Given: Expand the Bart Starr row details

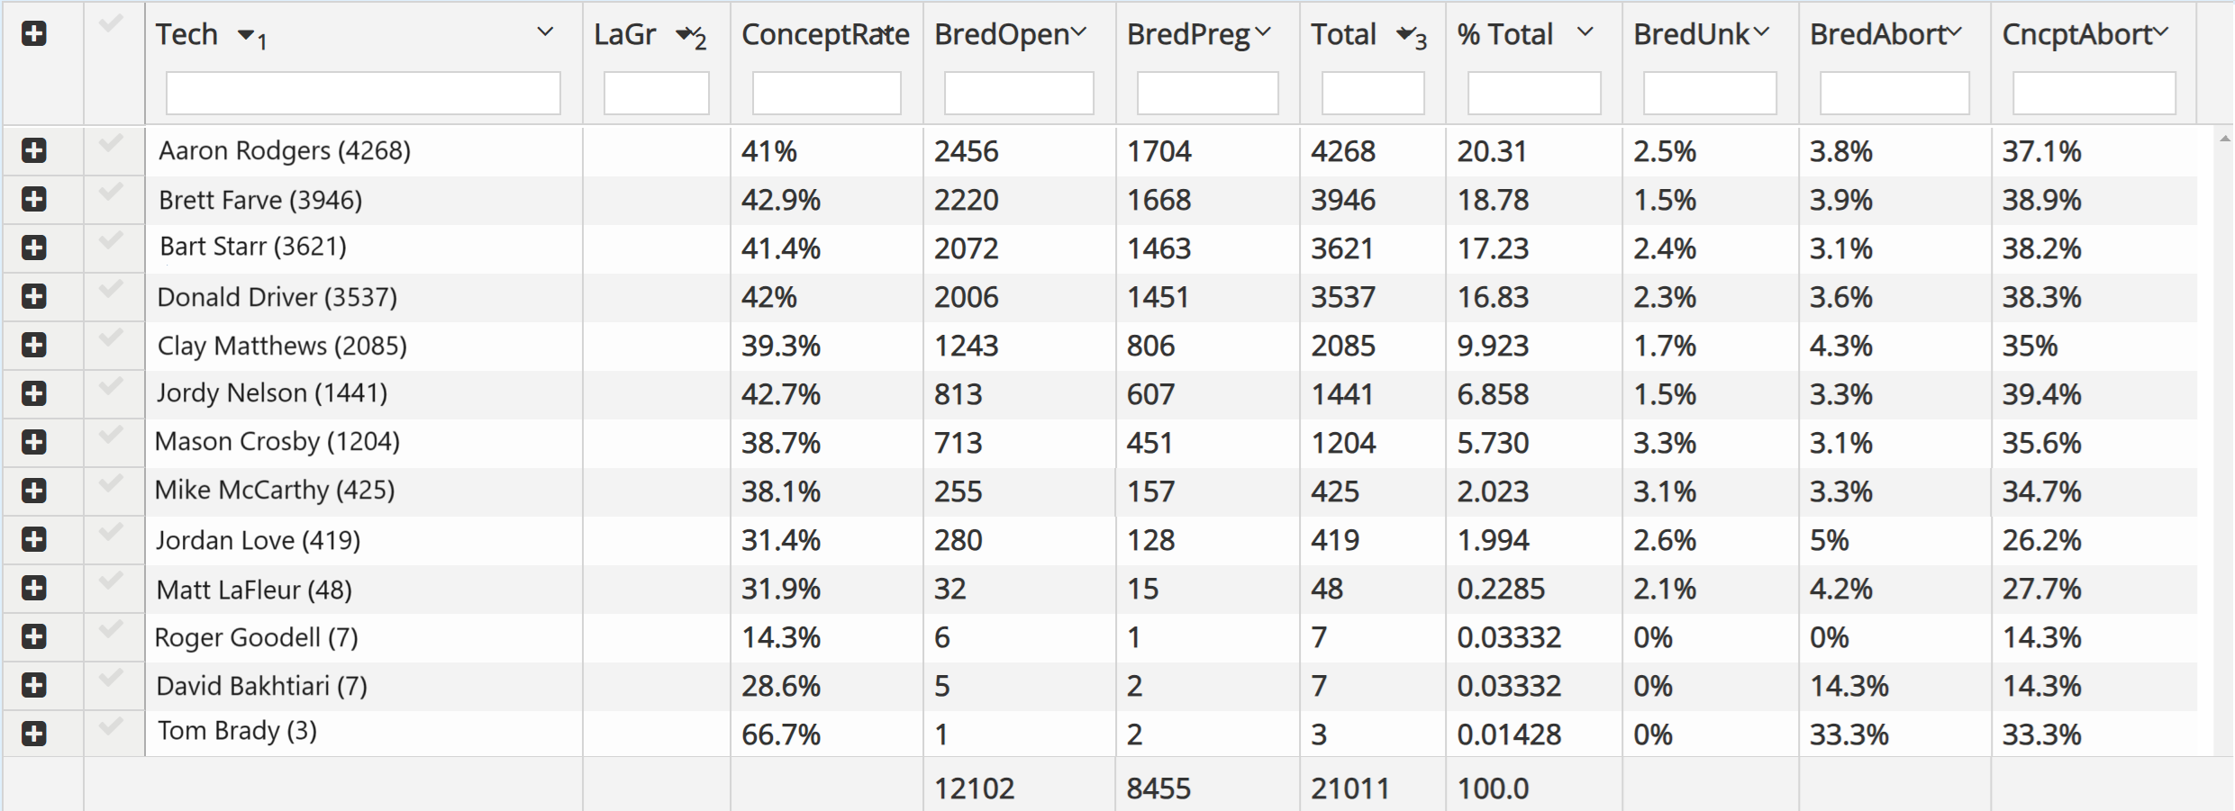Looking at the screenshot, I should click(34, 248).
